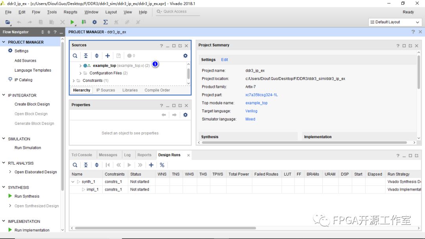Expand the Constraints folder in Sources
425x239 pixels.
tap(74, 81)
